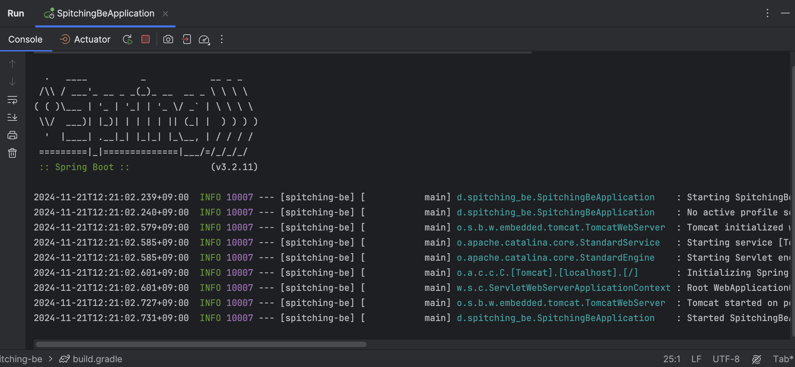The width and height of the screenshot is (795, 367).
Task: Click the spitching-be breadcrumb segment
Action: point(21,359)
